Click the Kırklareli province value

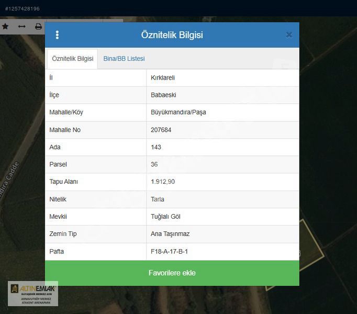point(163,77)
